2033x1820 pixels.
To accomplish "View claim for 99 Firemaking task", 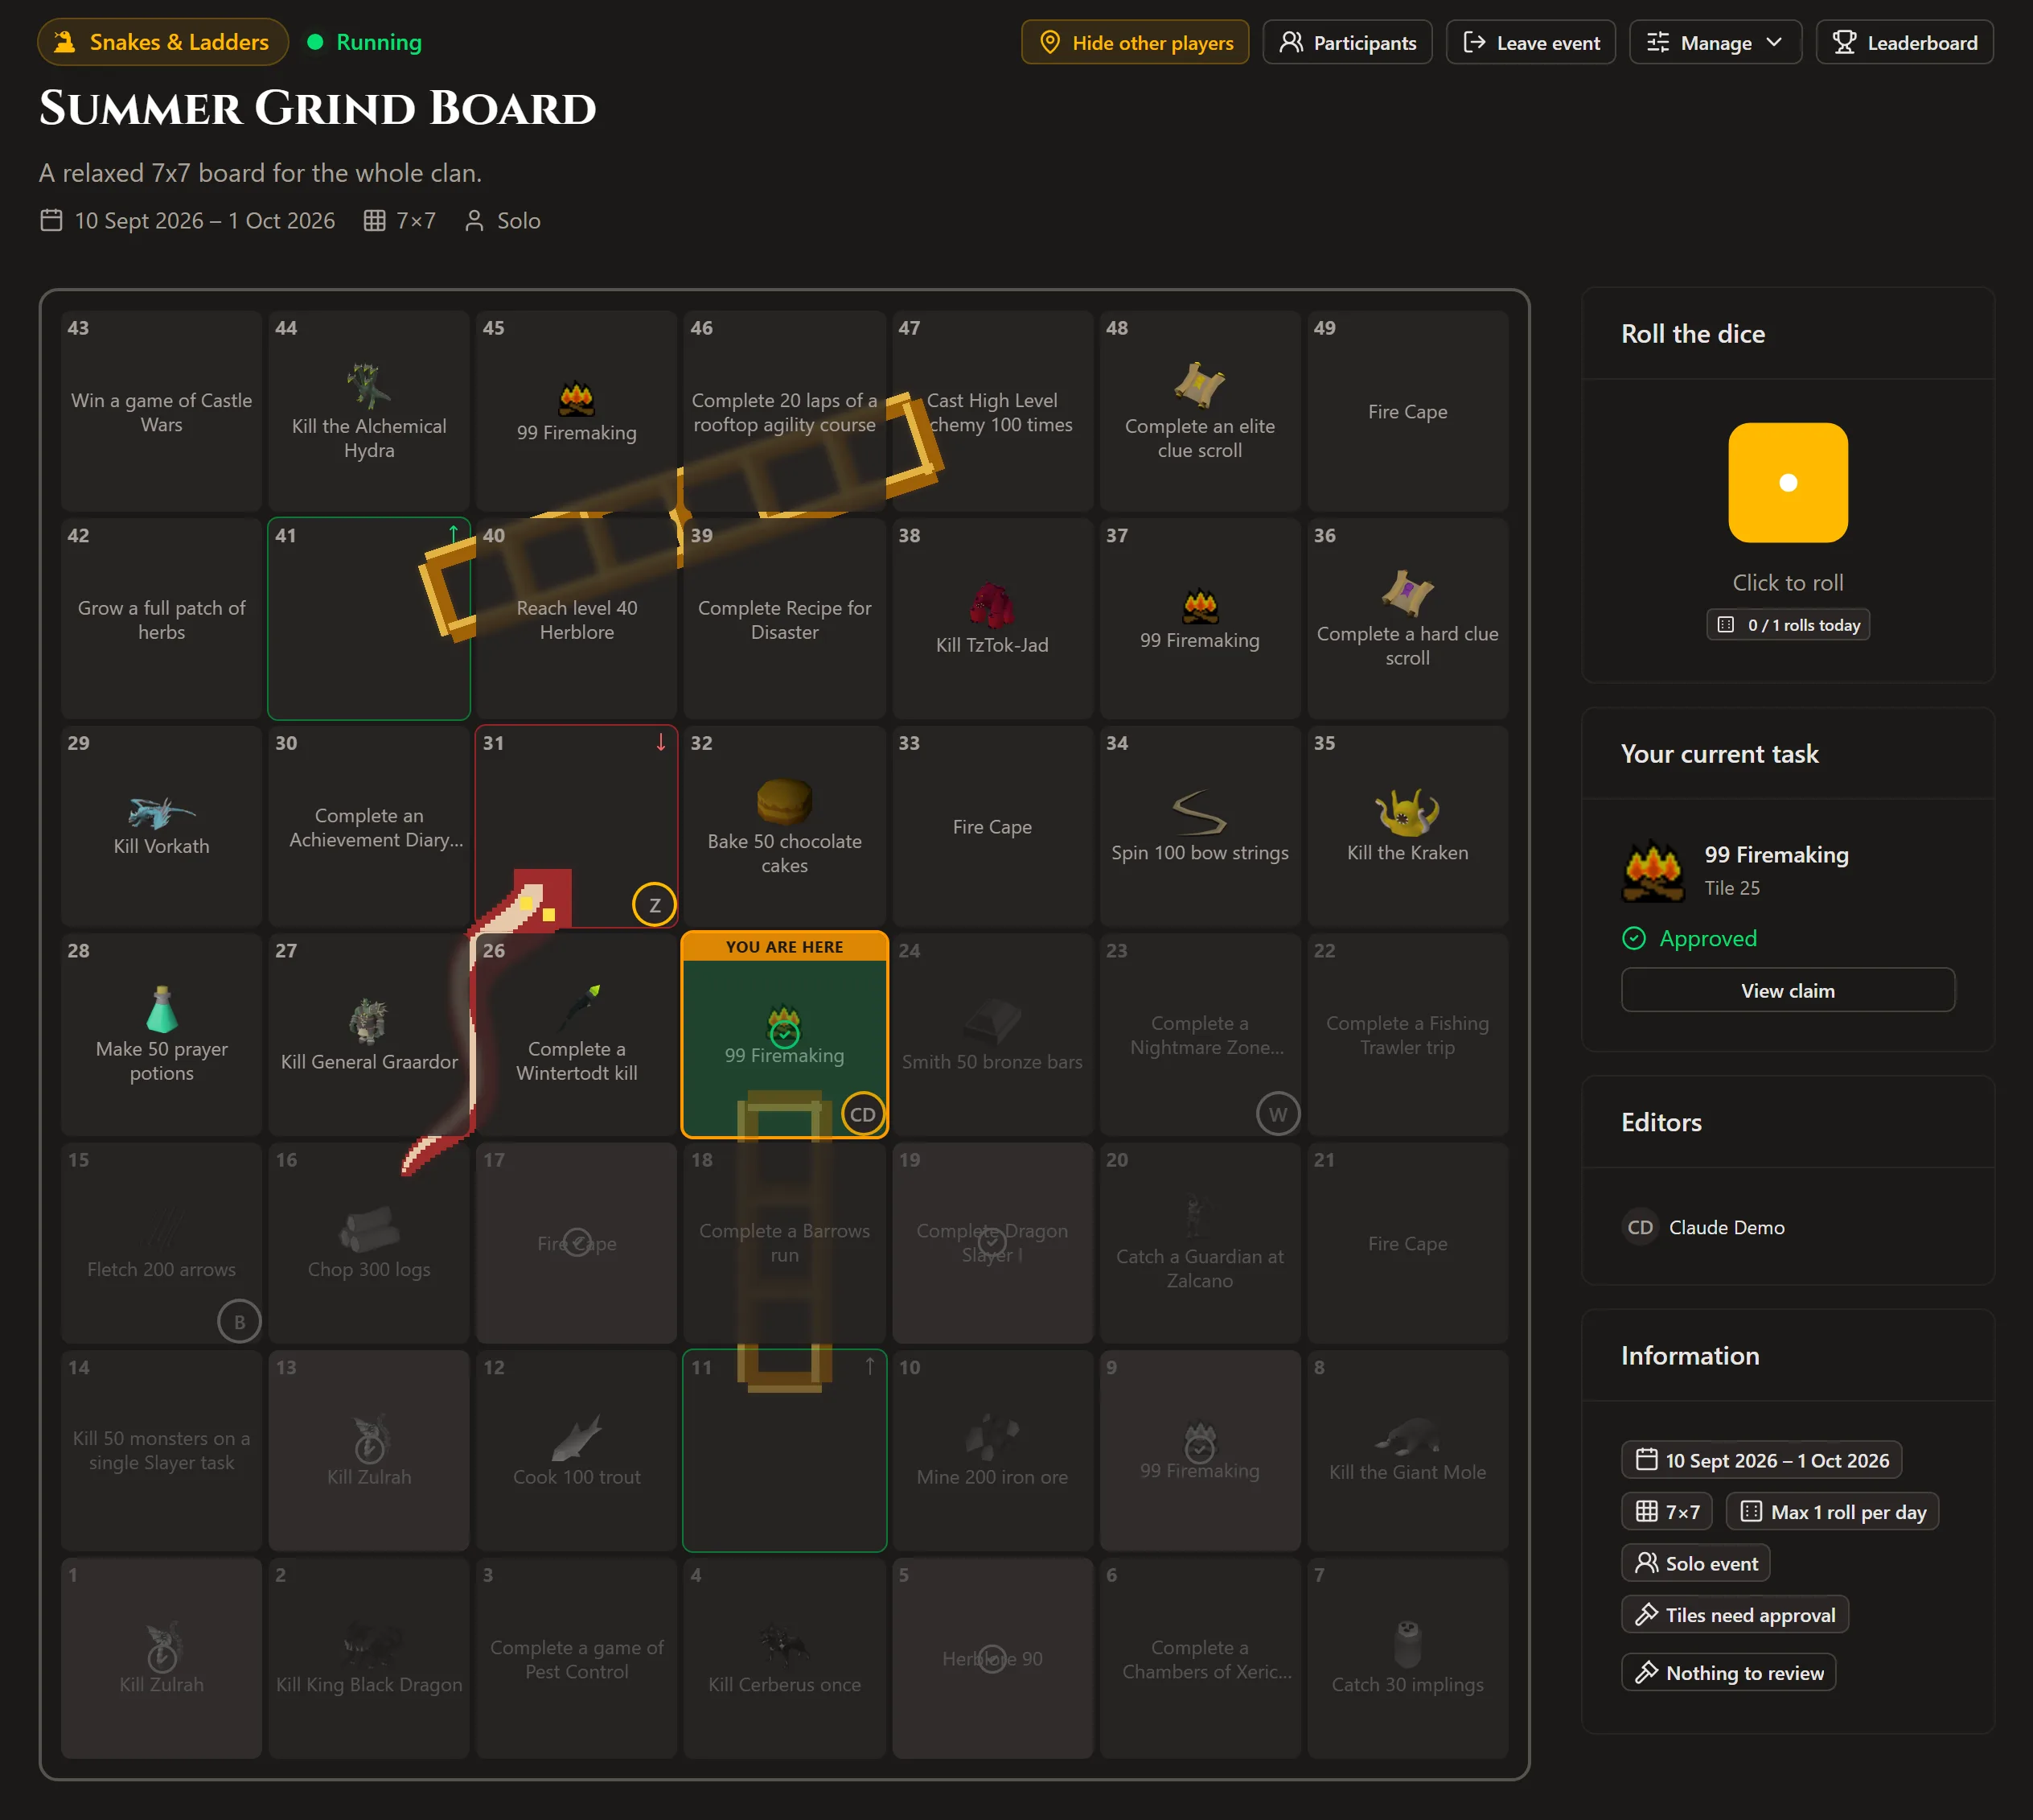I will tap(1787, 990).
